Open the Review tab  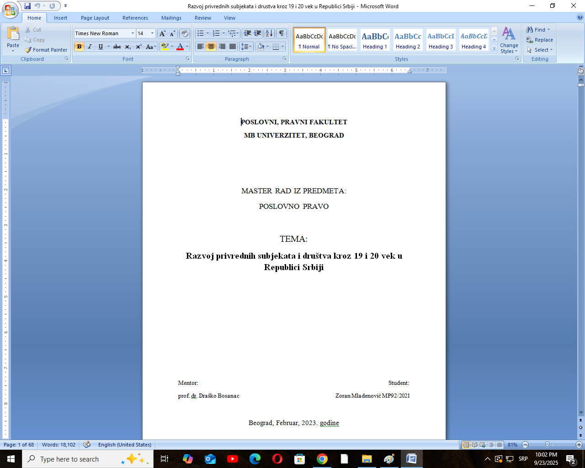(x=203, y=18)
